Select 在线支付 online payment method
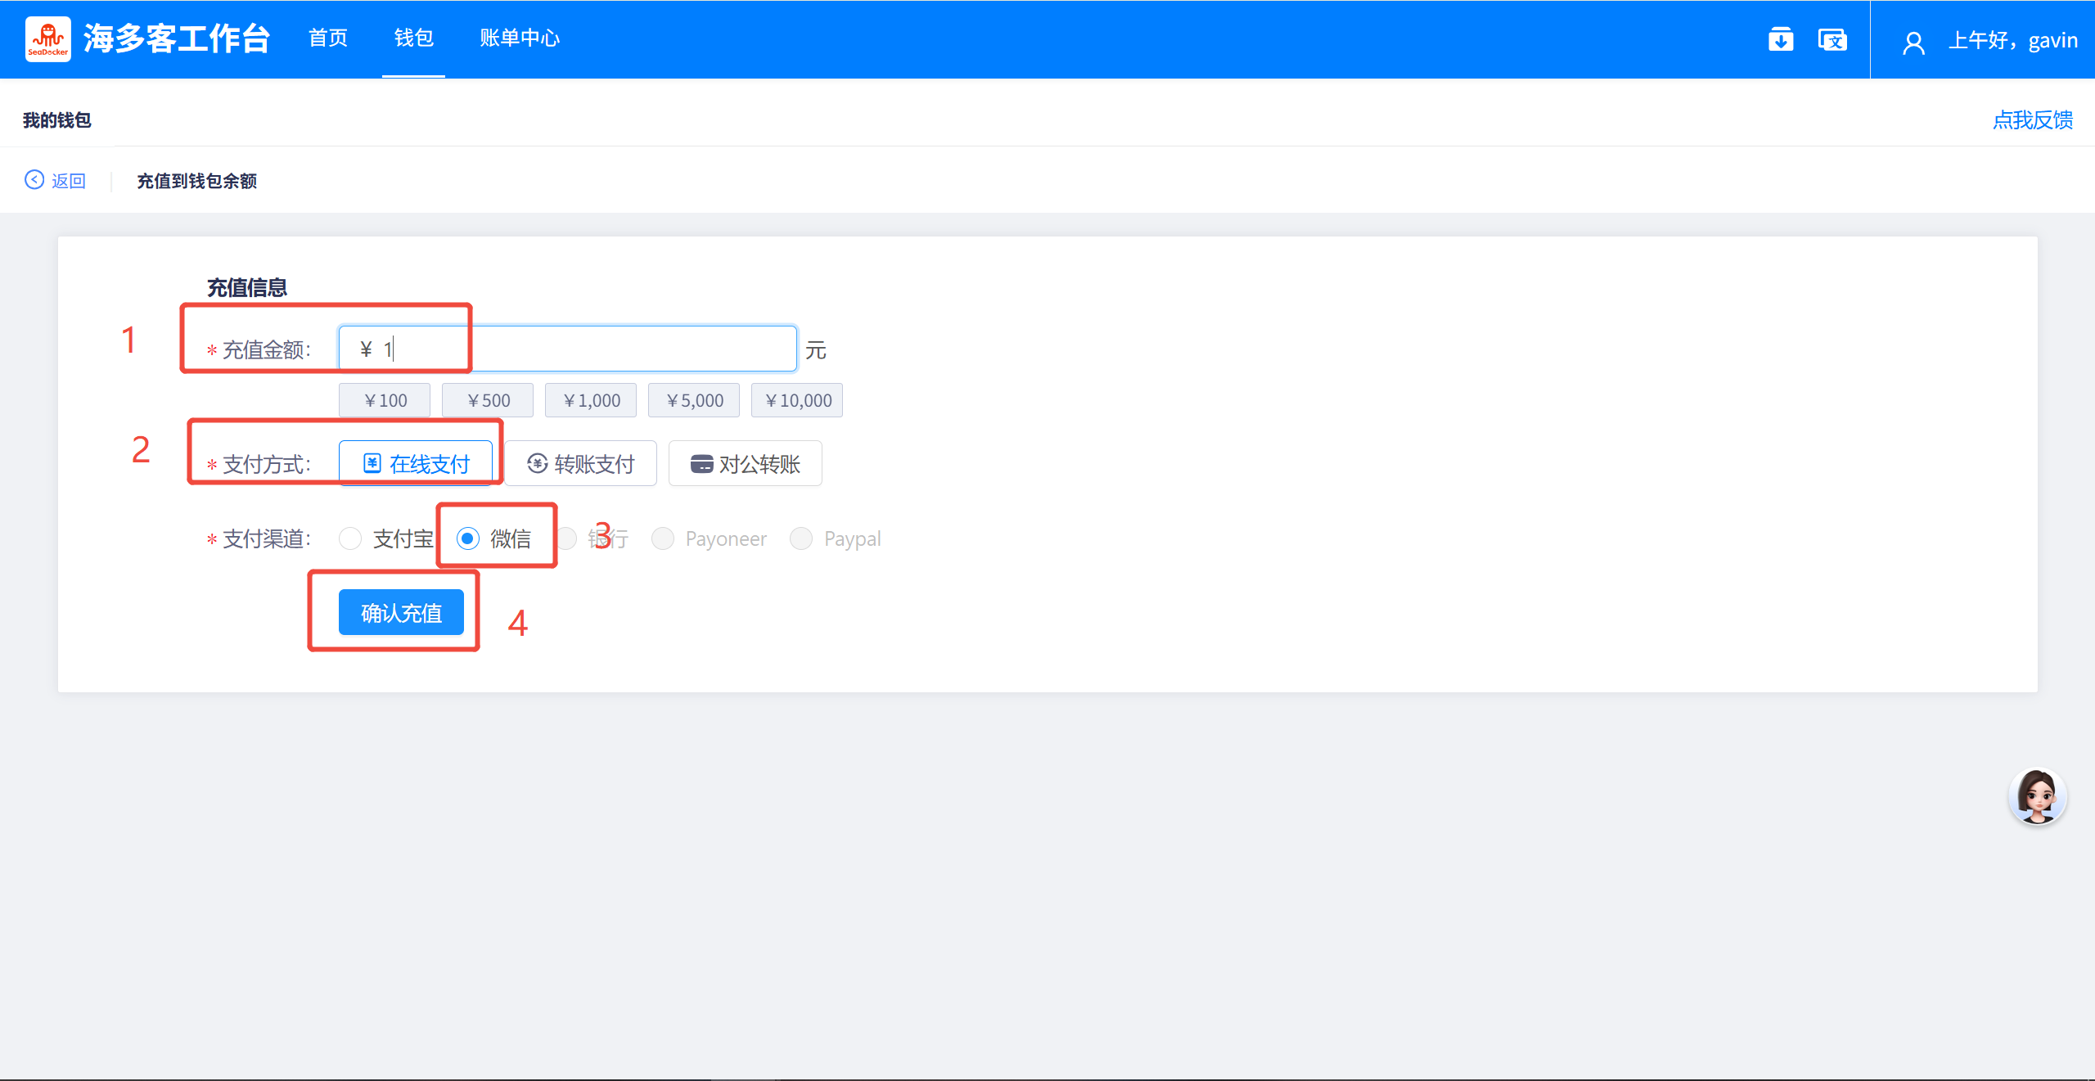2095x1081 pixels. pos(416,464)
